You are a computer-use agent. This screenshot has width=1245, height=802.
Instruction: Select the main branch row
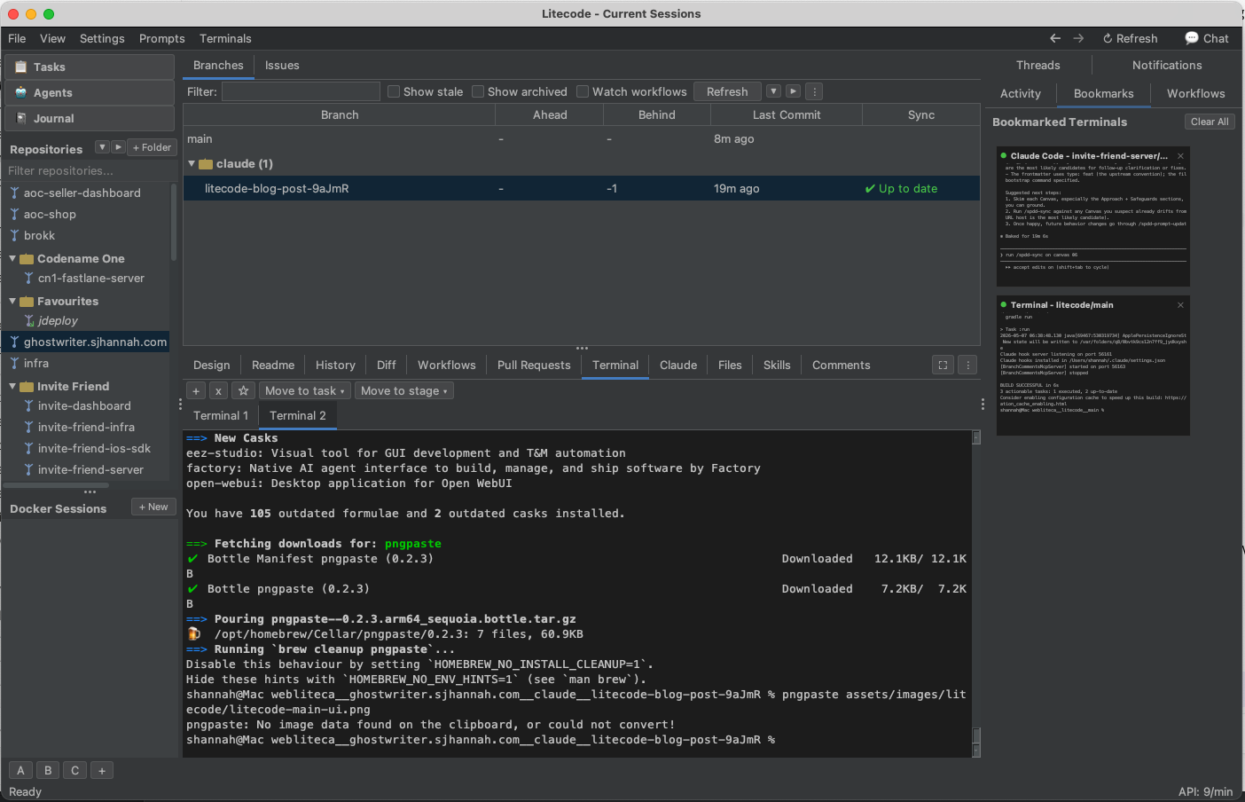coord(581,138)
